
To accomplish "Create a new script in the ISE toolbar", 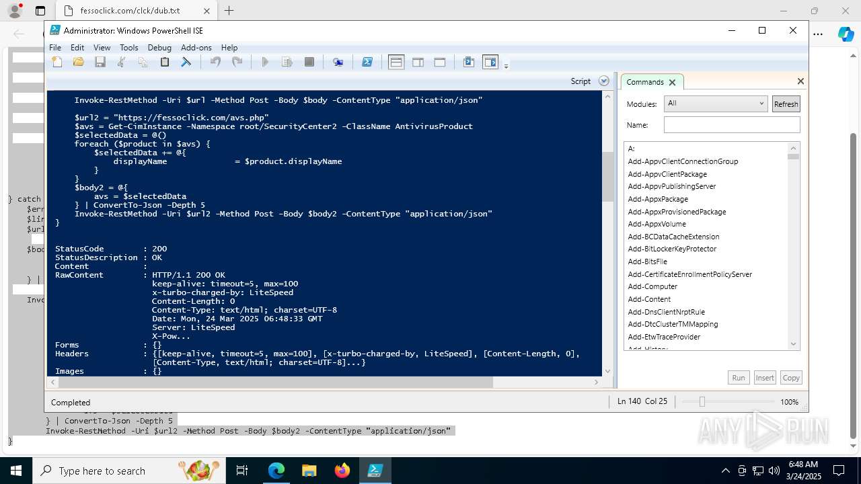I will coord(57,62).
